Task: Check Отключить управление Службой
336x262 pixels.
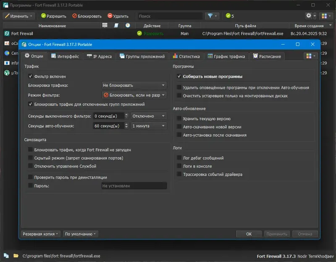Action: [30, 166]
